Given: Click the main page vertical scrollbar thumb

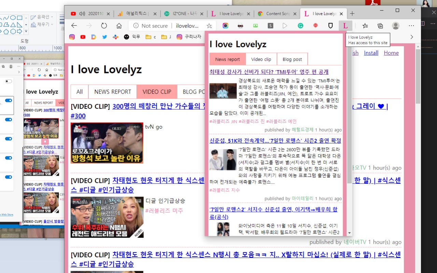Looking at the screenshot, I should pos(418,76).
